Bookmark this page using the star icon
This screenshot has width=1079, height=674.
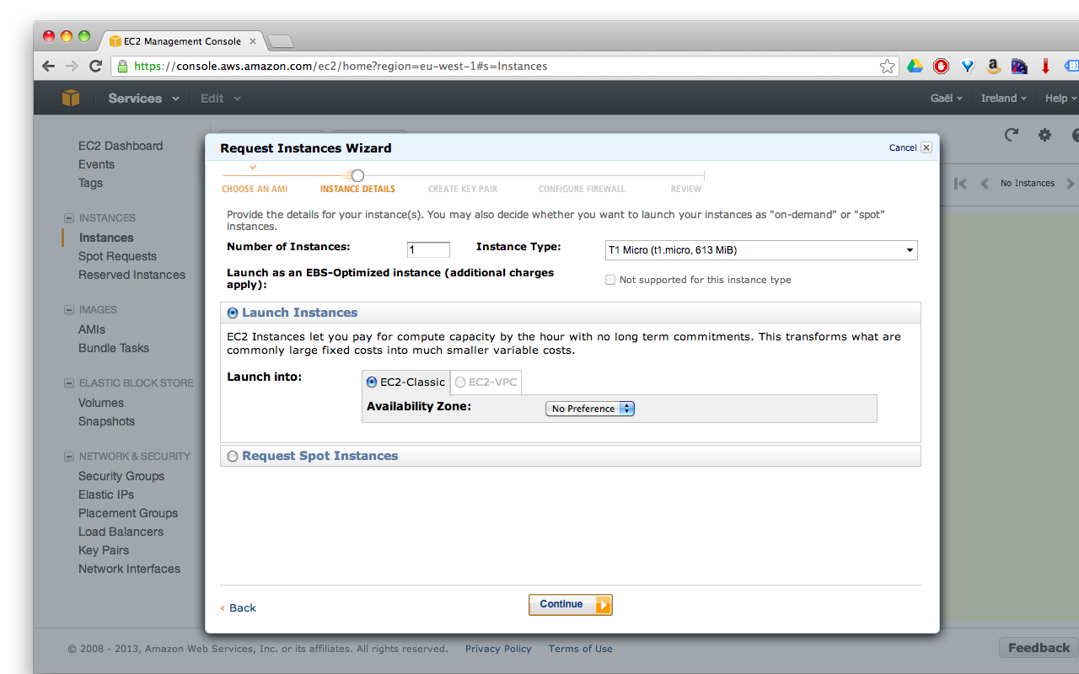click(x=887, y=65)
